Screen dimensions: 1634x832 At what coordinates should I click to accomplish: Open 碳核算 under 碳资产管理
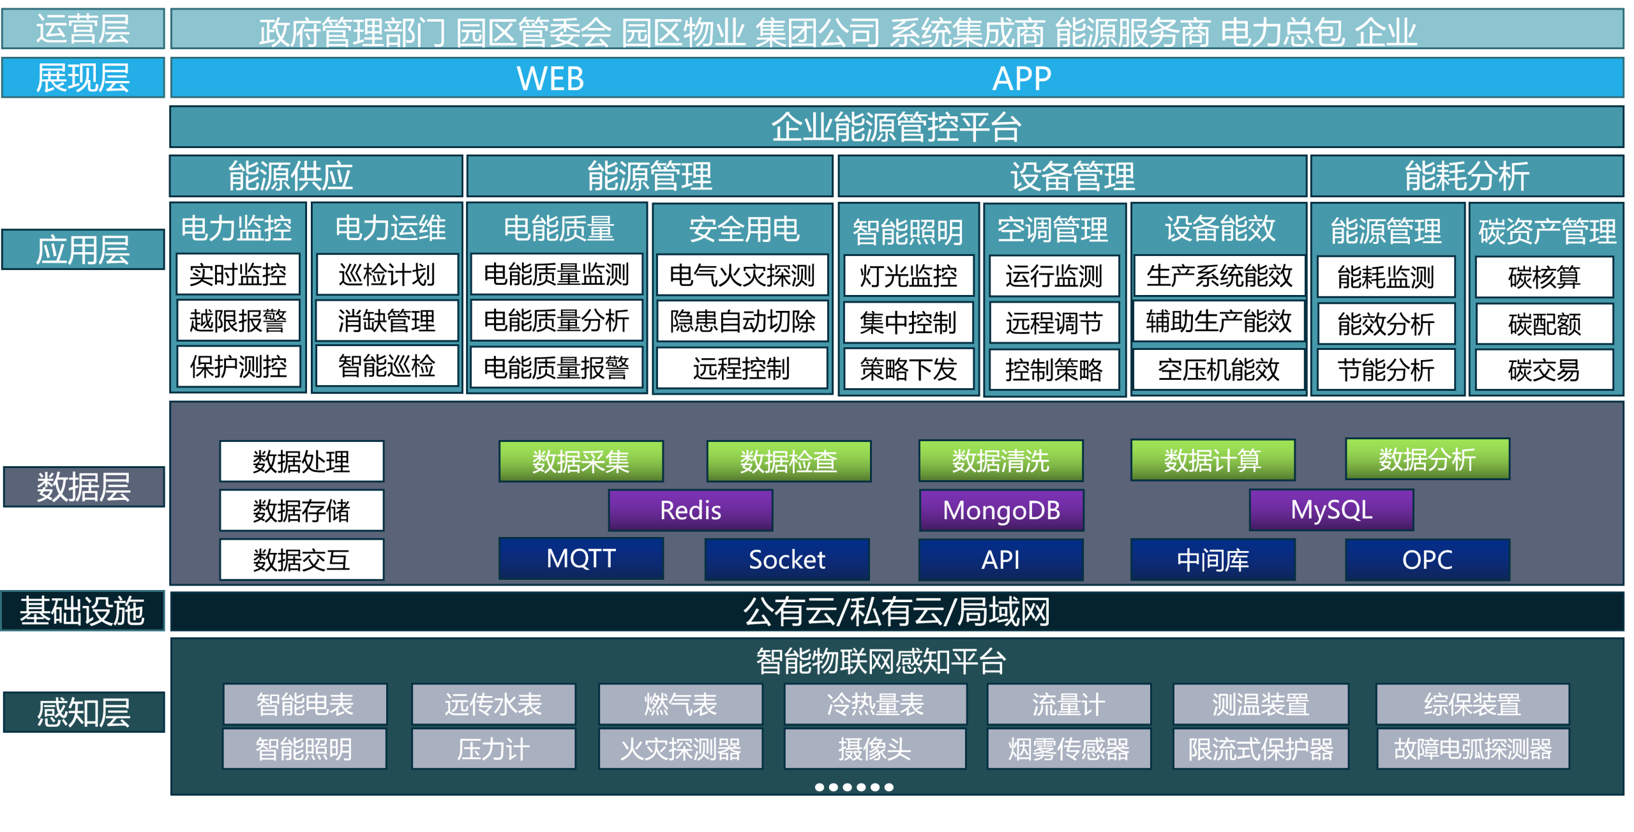click(x=1545, y=276)
